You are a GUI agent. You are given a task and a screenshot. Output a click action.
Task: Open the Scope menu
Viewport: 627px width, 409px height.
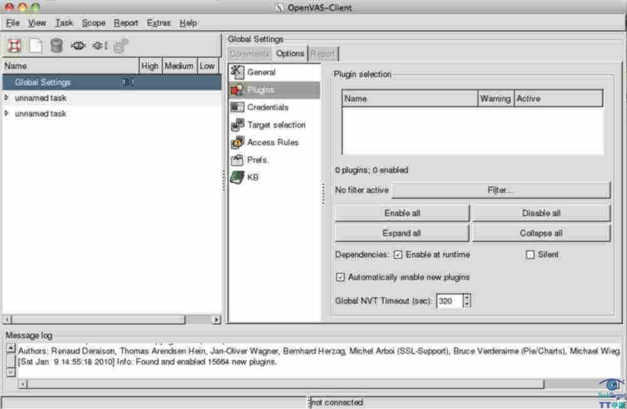coord(93,23)
